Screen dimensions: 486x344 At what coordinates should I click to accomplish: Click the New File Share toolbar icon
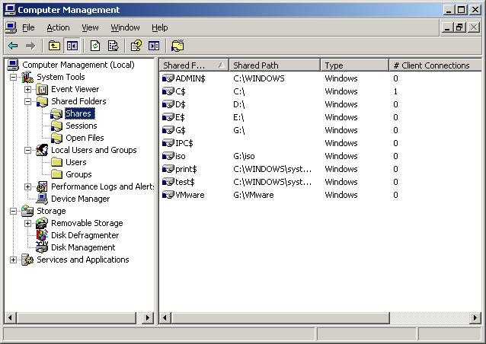click(x=177, y=46)
